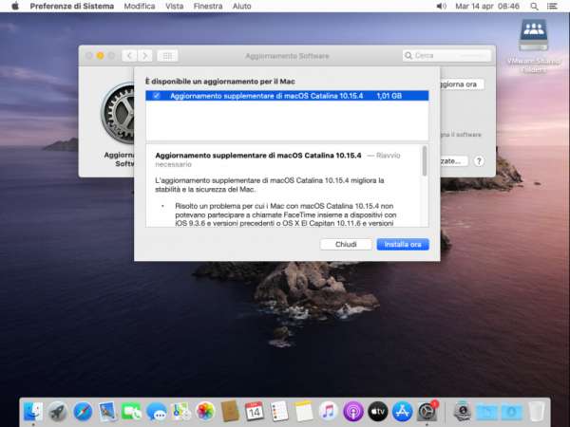
Task: Open the Aiuto menu
Action: tap(241, 7)
